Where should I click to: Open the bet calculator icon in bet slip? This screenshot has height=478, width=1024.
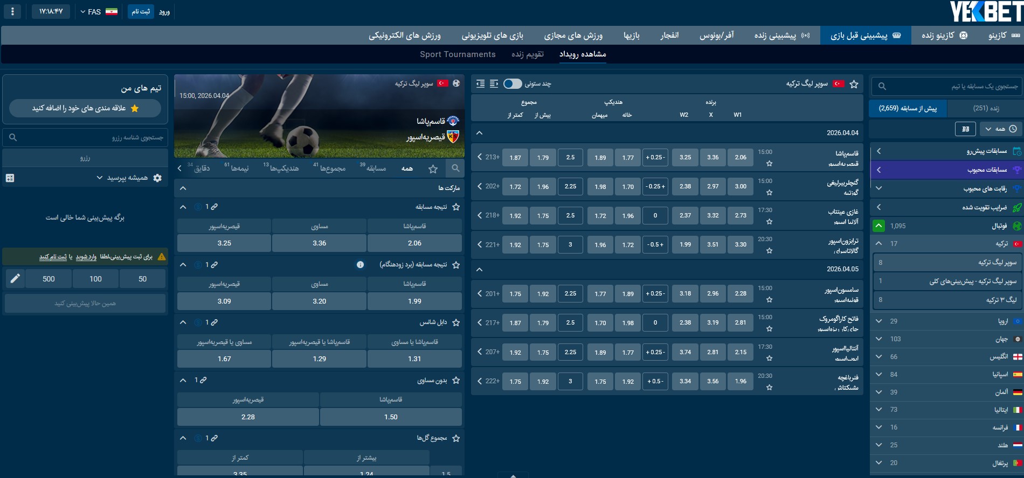10,178
